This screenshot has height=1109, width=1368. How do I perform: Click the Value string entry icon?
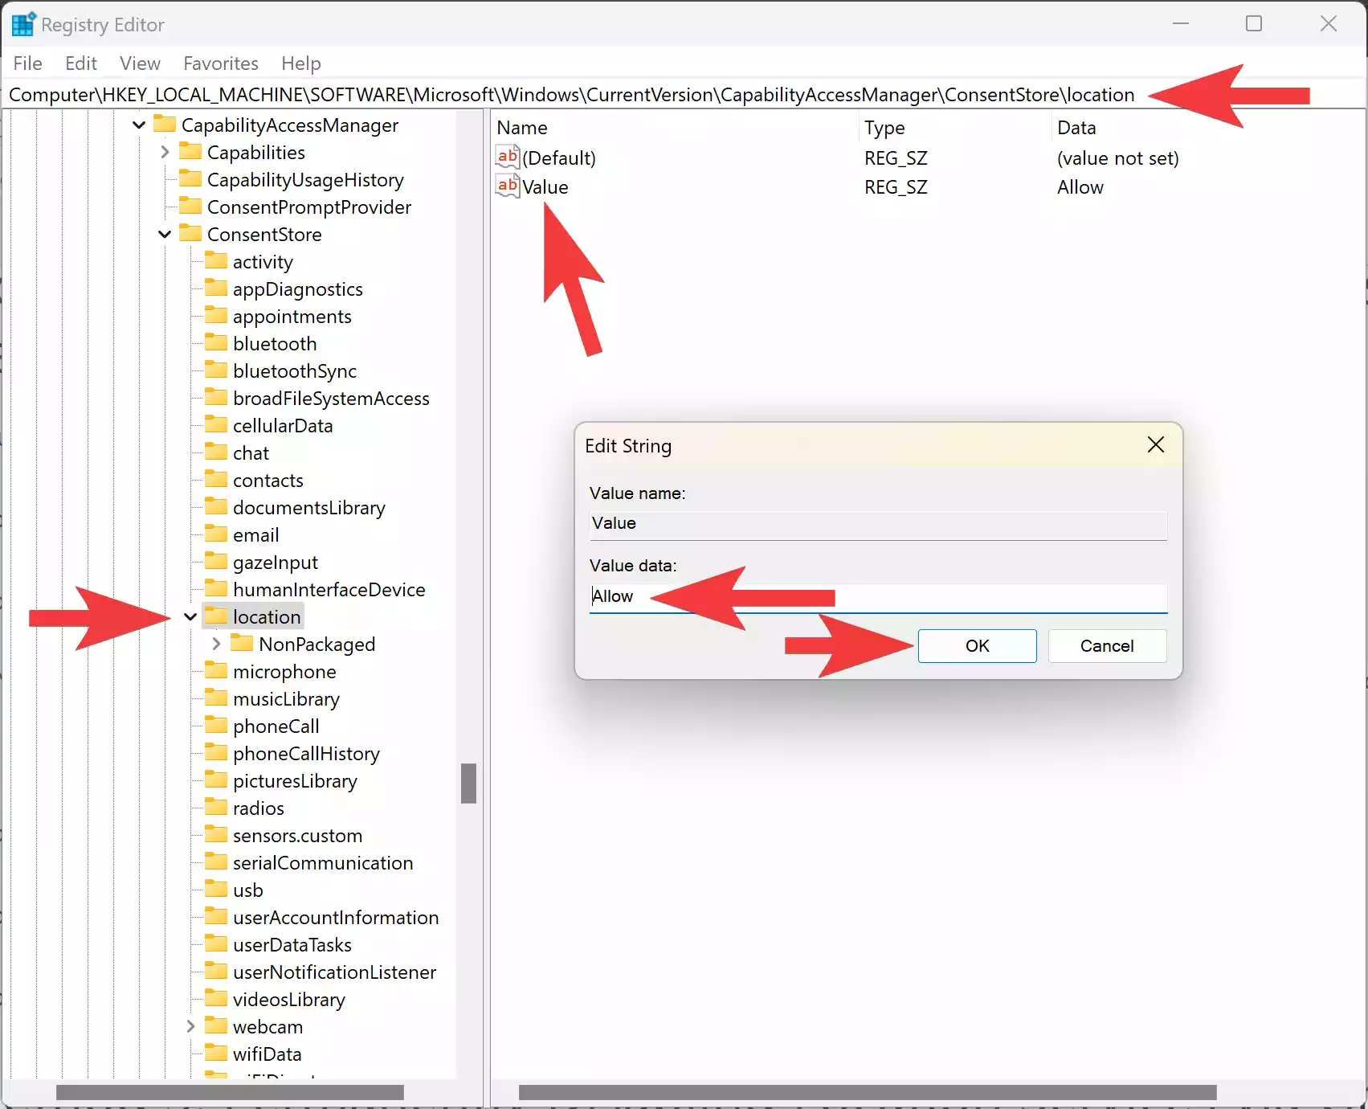coord(508,186)
